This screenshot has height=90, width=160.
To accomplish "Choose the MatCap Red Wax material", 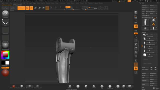I will pyautogui.click(x=14, y=86).
